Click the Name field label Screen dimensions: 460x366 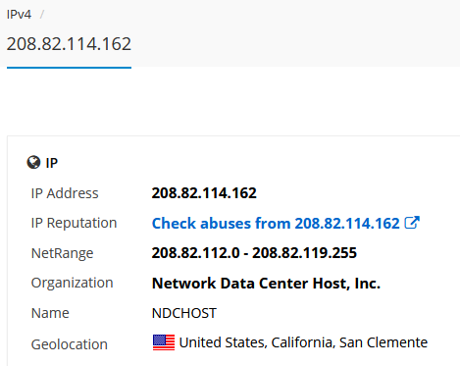[x=50, y=313]
